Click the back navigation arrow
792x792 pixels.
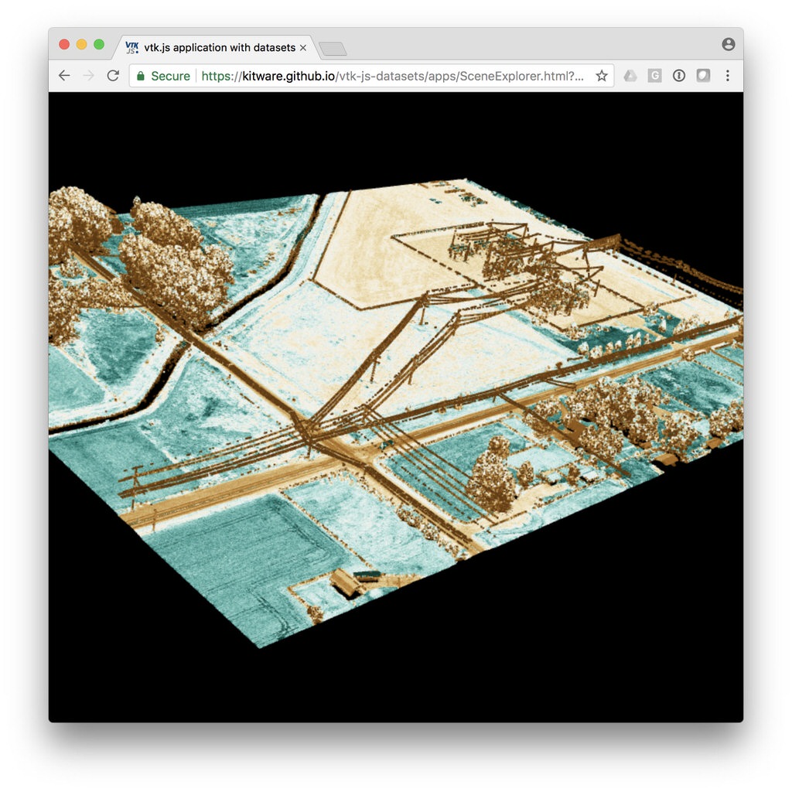click(63, 75)
